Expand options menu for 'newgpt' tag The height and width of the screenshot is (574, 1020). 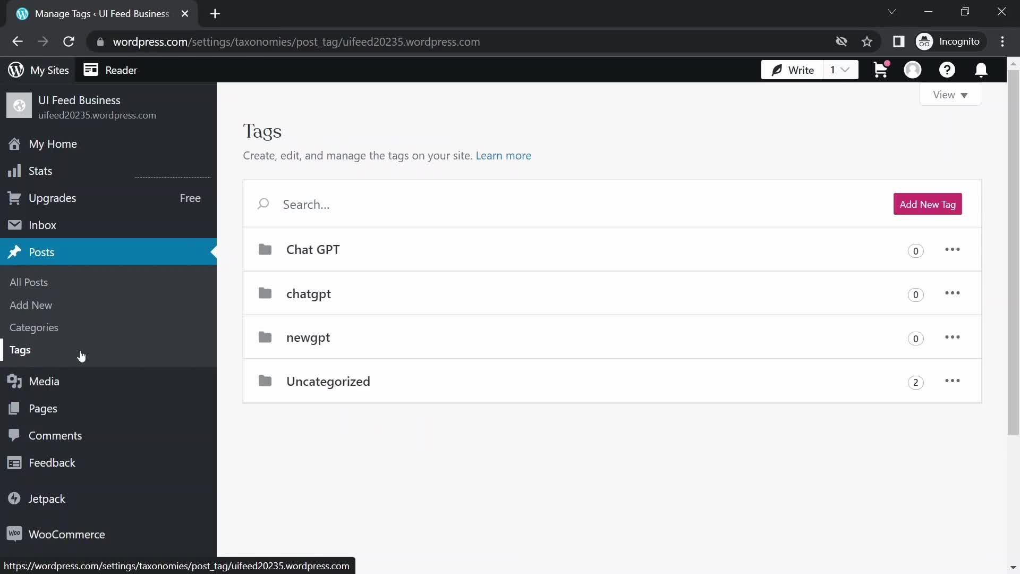point(952,337)
